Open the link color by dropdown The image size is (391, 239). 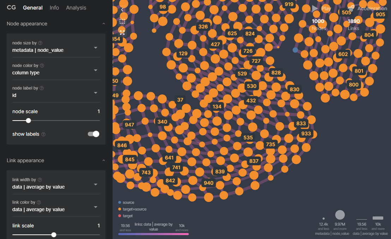click(x=96, y=207)
